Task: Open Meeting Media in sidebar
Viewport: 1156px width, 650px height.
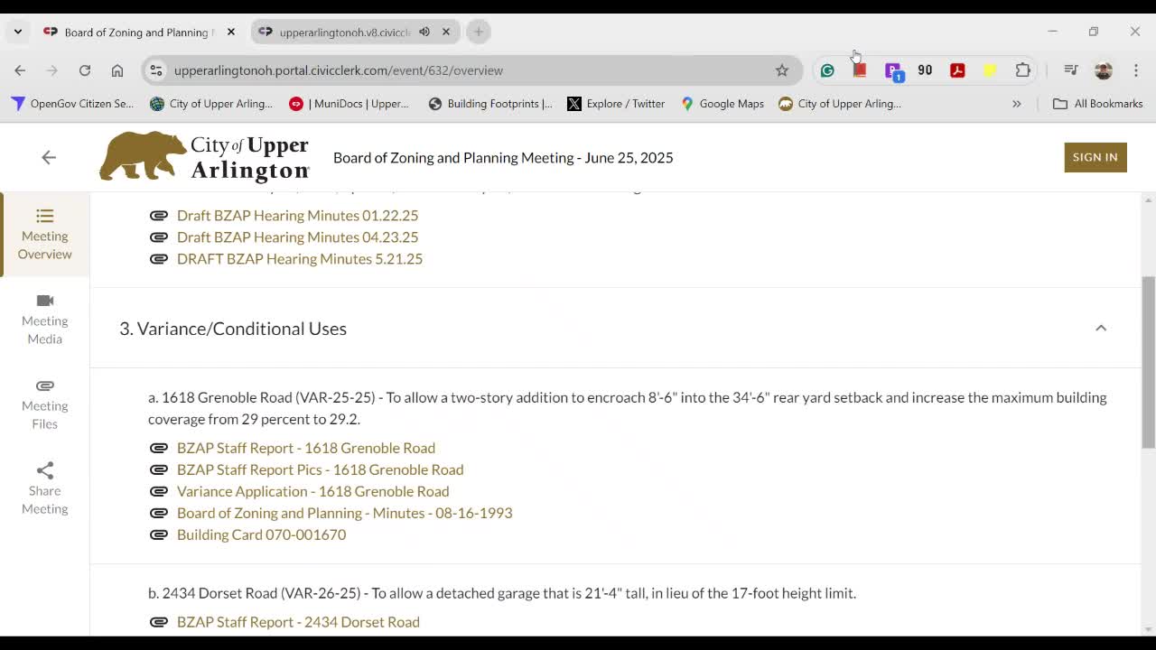Action: click(x=44, y=319)
